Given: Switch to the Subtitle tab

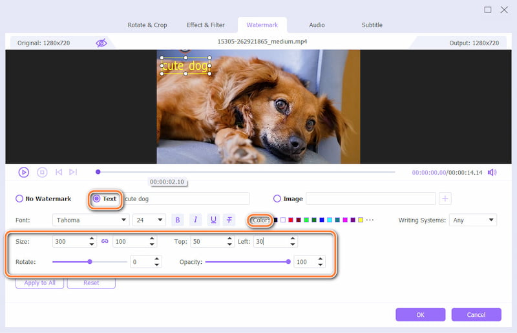Looking at the screenshot, I should pyautogui.click(x=372, y=25).
